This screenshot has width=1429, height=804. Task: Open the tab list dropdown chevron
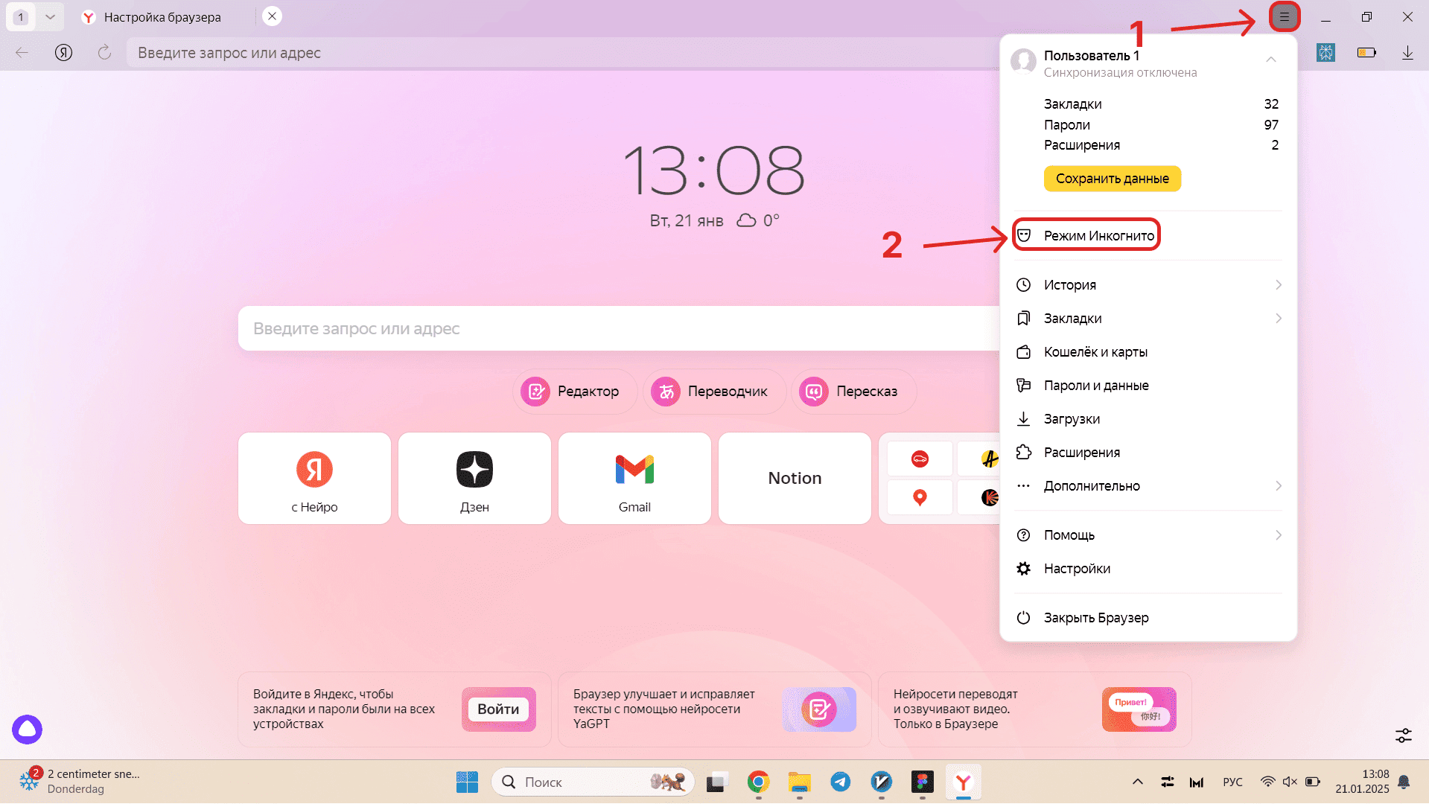click(x=50, y=16)
